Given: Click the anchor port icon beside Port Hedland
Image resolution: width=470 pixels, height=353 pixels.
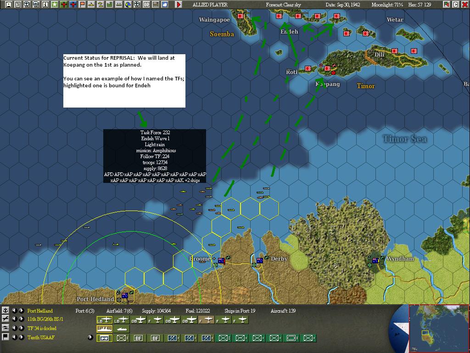Looking at the screenshot, I should [6, 310].
